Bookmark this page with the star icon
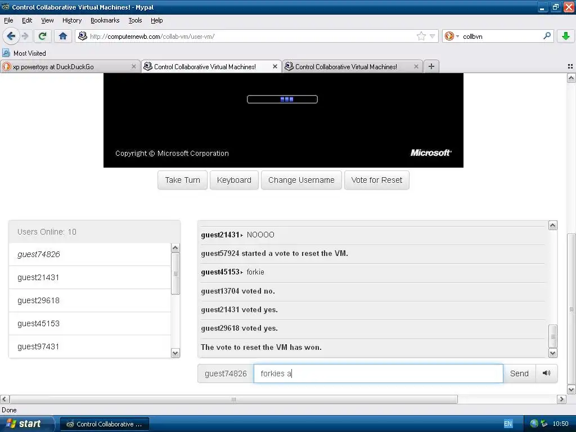576x432 pixels. coord(421,36)
